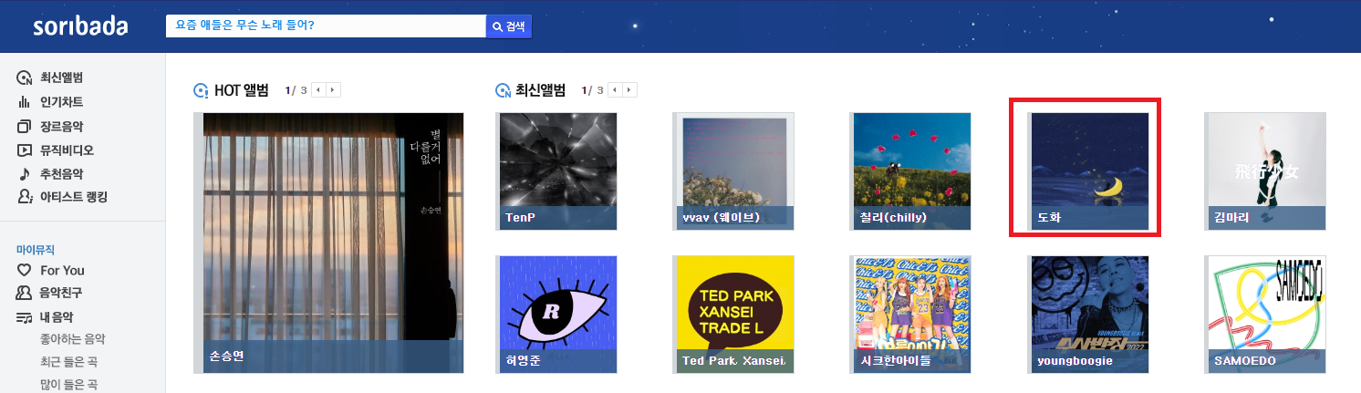Open 최근 들은 곡 link

coord(68,362)
